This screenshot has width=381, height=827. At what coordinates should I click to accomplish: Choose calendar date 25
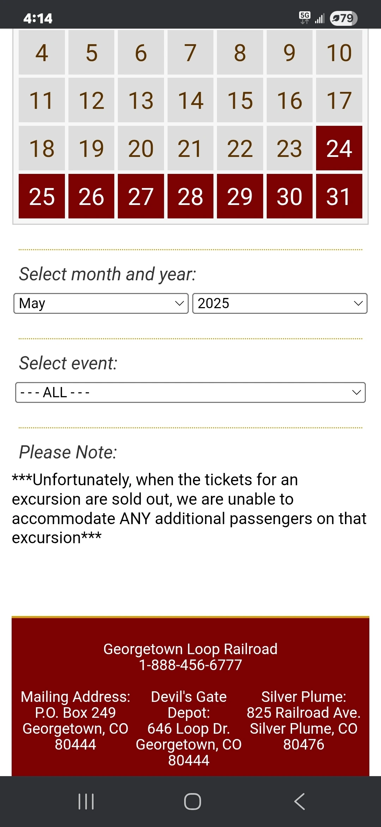(x=42, y=196)
